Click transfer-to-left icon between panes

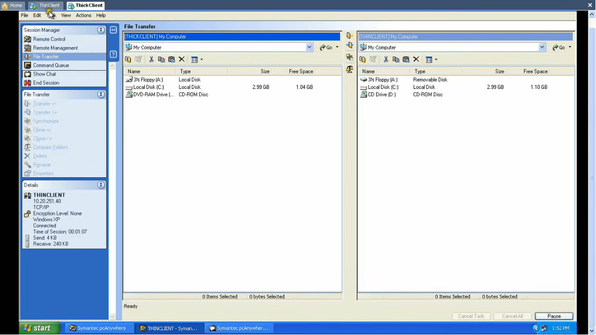point(349,45)
